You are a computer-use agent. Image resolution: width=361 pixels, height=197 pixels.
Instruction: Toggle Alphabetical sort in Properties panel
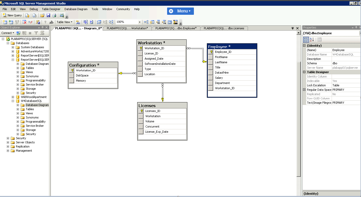(312, 39)
